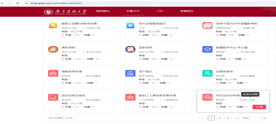Open 领导干部2024年度履职考核 title
Screen dimensions: 276x124
tap(237, 24)
